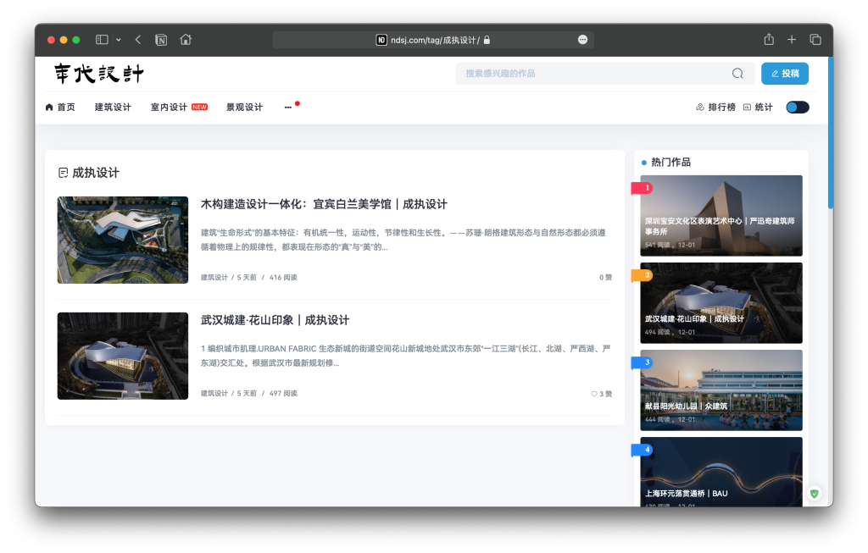This screenshot has height=553, width=868.
Task: Click the green shield badge icon
Action: (815, 493)
